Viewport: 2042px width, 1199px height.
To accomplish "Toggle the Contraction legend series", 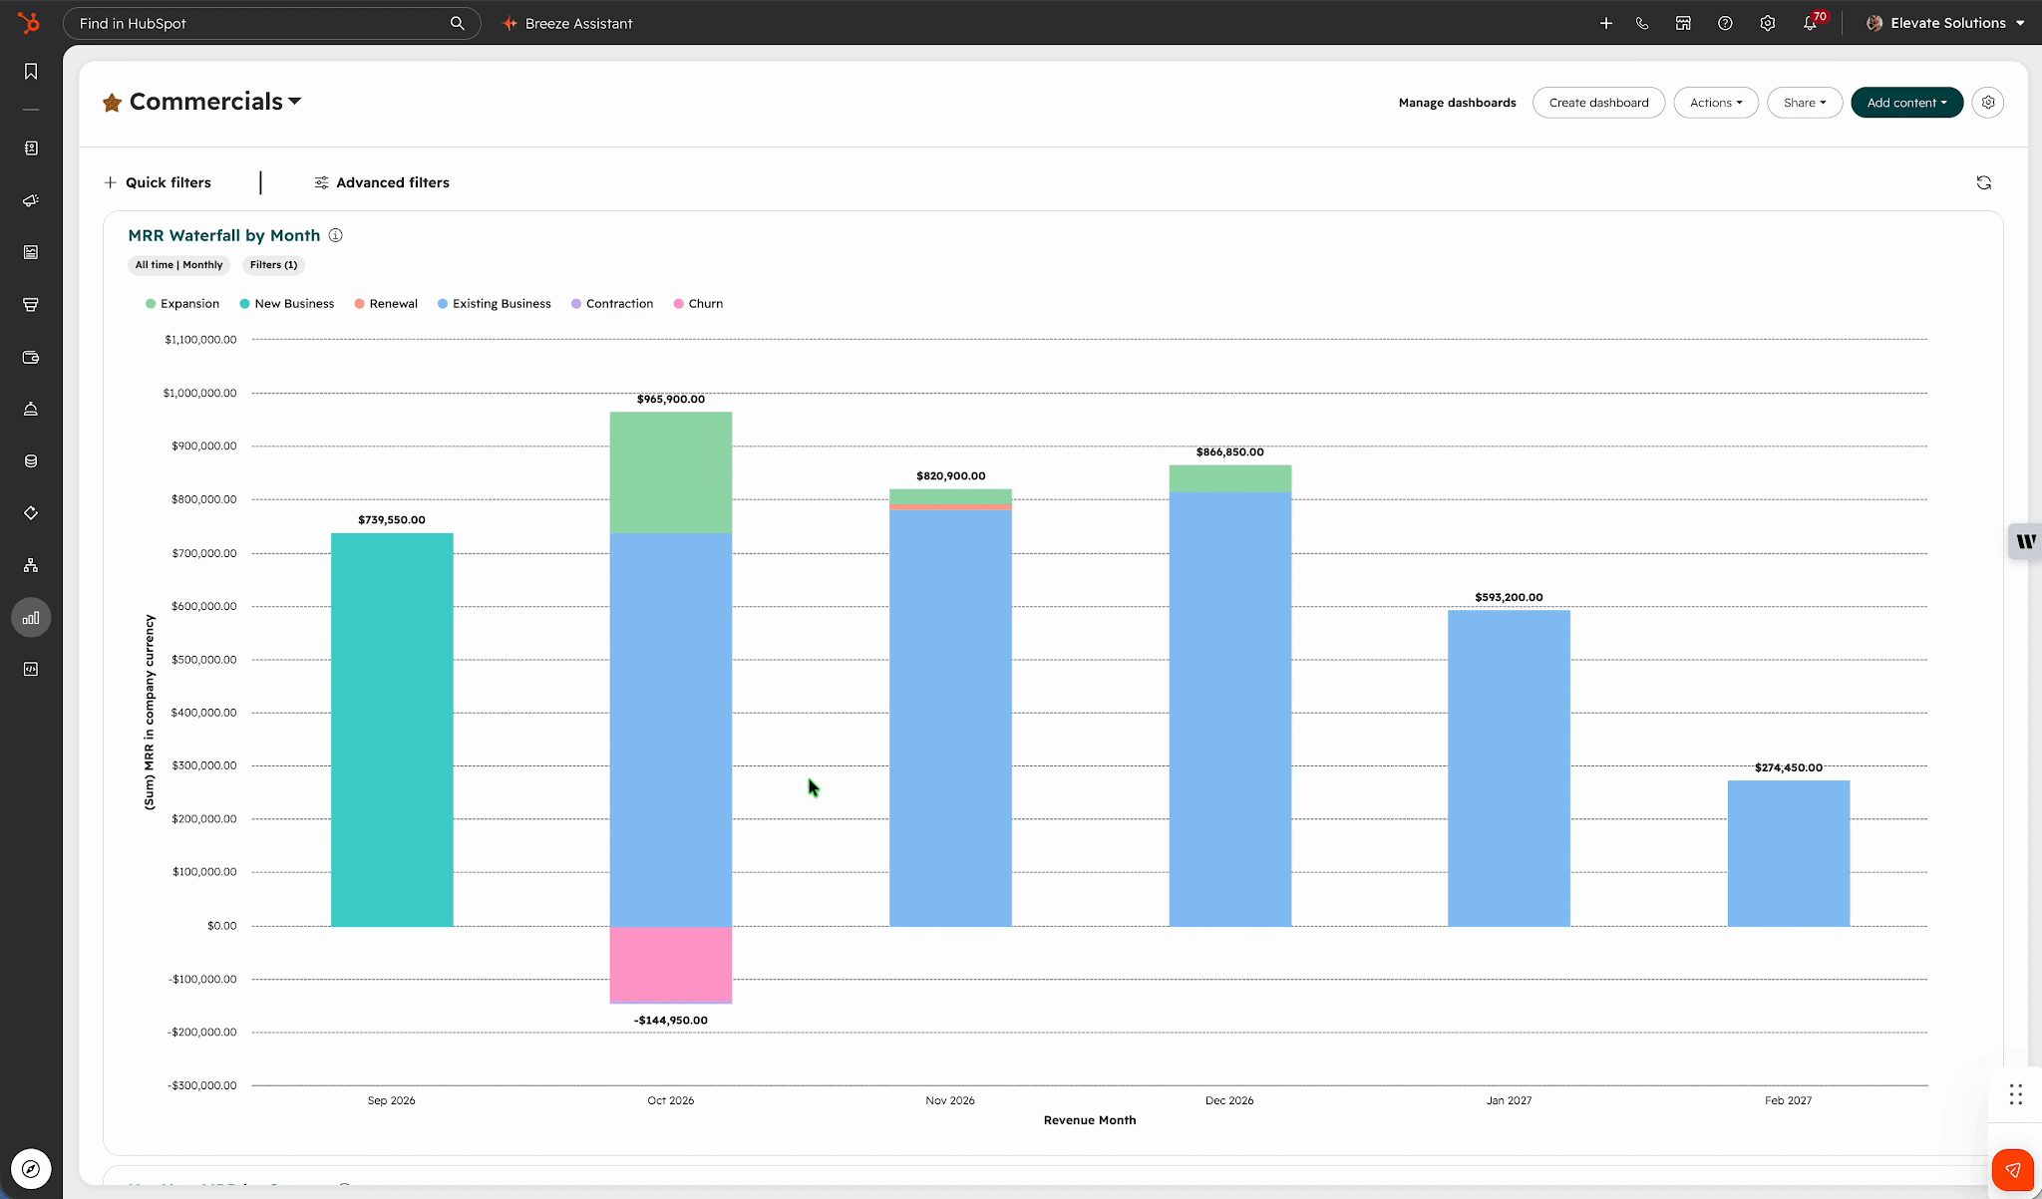I will coord(612,304).
